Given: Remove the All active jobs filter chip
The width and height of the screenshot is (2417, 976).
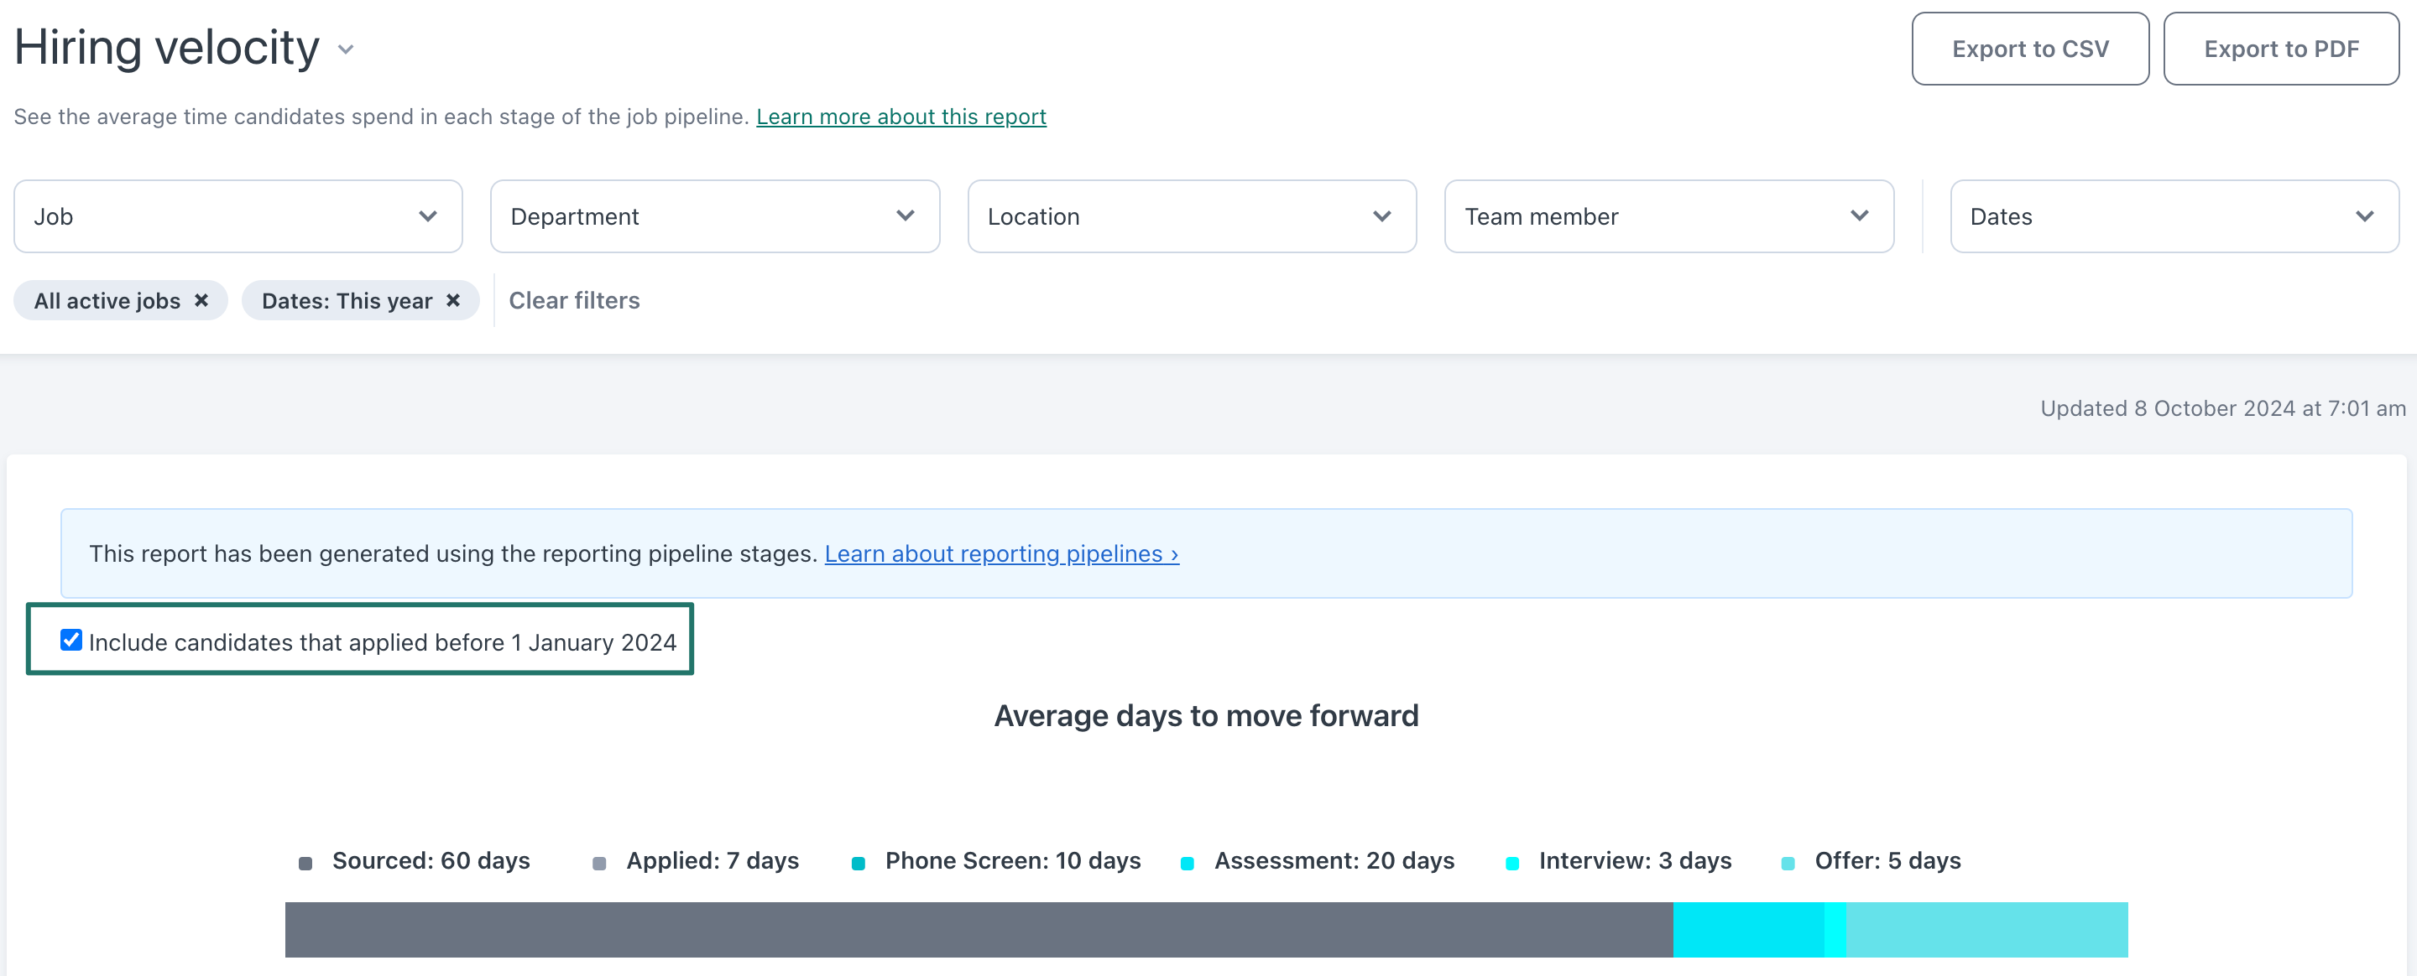Looking at the screenshot, I should point(201,300).
